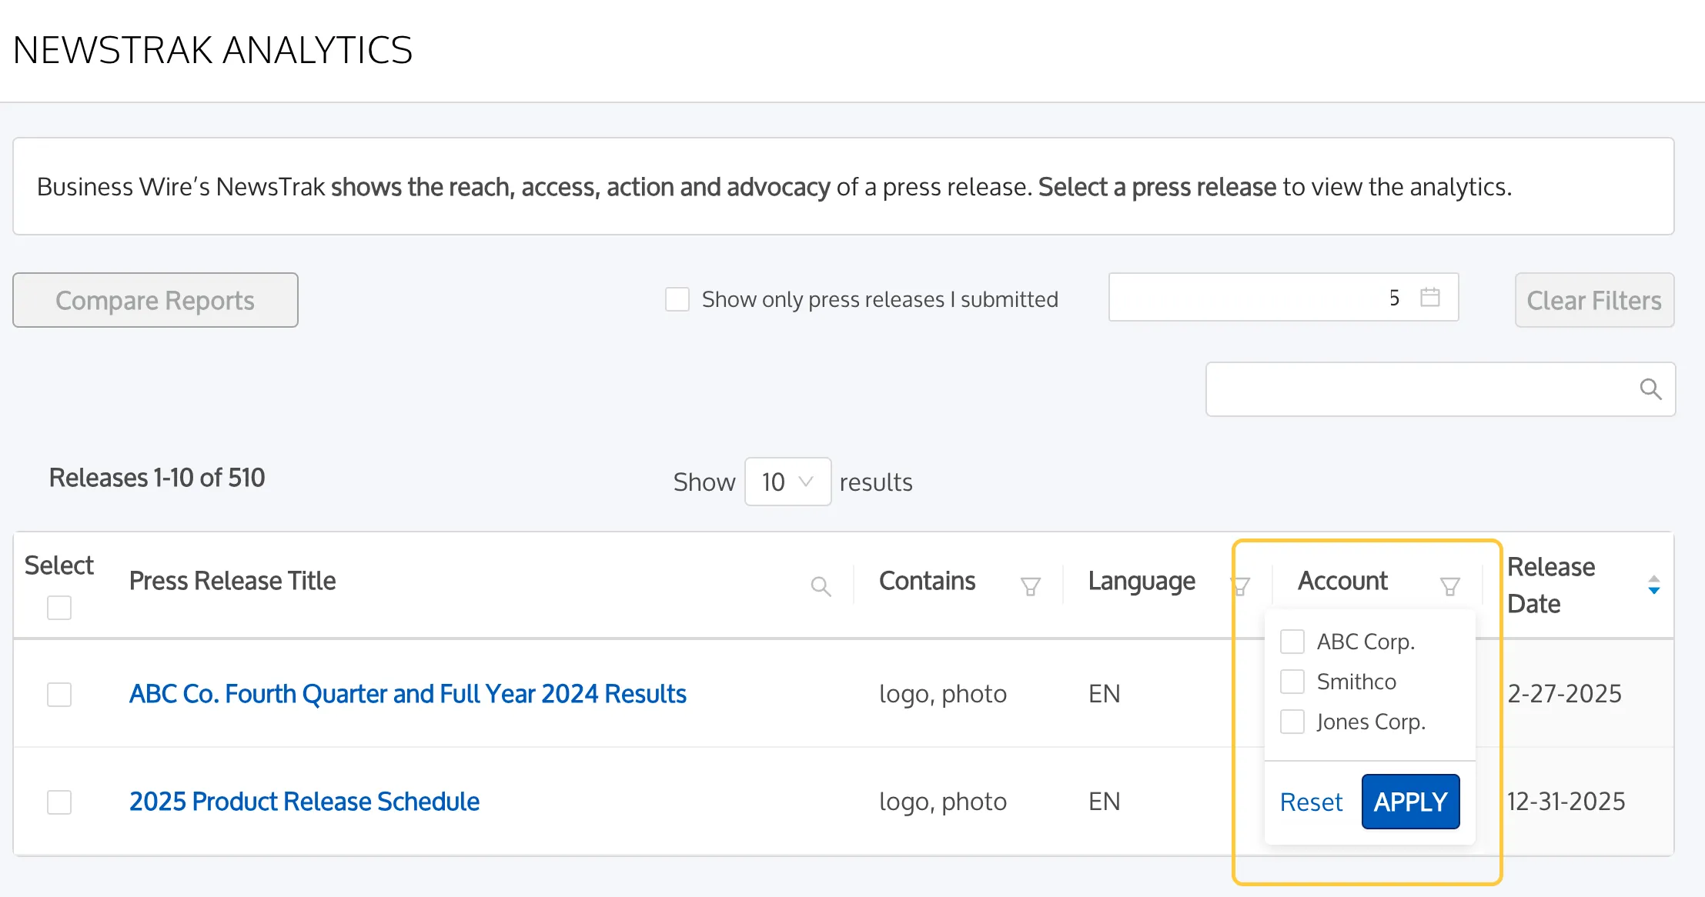Click the date range input field

pos(1283,297)
